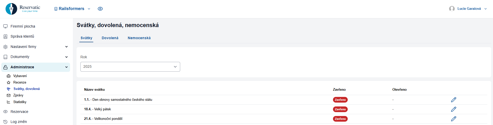Toggle the eye preview icon
The width and height of the screenshot is (493, 125).
click(100, 9)
